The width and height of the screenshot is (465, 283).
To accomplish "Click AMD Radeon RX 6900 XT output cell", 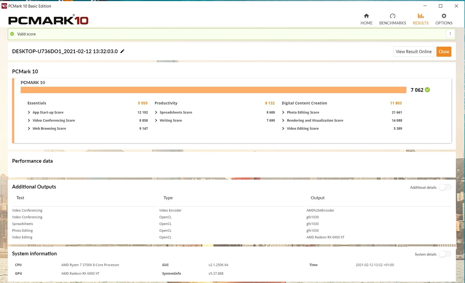I will click(x=325, y=237).
